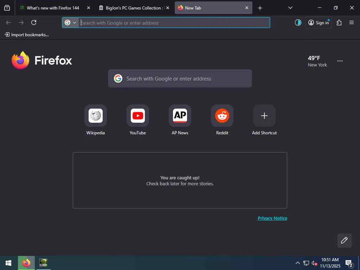Image resolution: width=360 pixels, height=270 pixels.
Task: Open the Wikipedia shortcut tile
Action: [x=96, y=116]
